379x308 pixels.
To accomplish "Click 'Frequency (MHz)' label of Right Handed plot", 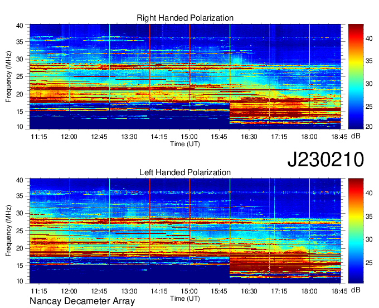I will pos(8,76).
